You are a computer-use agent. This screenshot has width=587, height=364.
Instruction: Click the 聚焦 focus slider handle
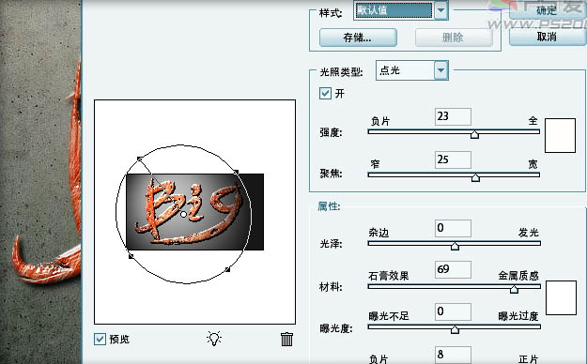[x=475, y=177]
